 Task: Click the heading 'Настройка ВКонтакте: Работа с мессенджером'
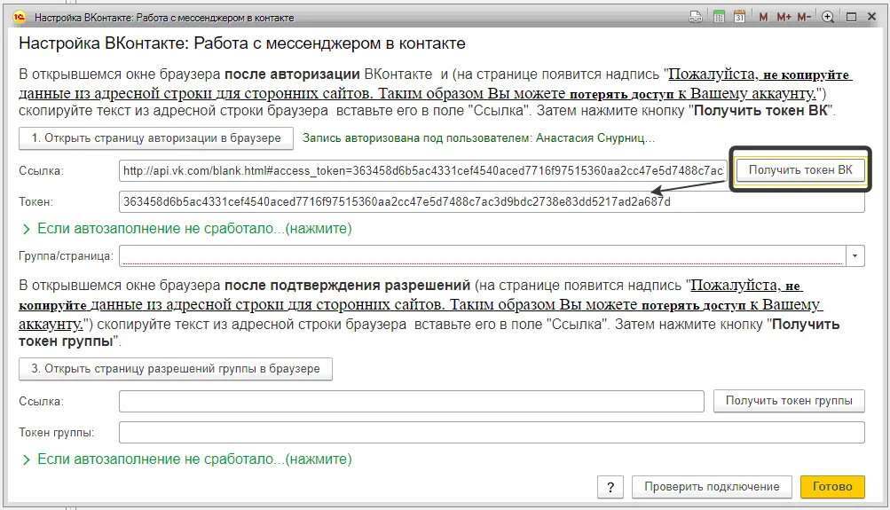242,43
